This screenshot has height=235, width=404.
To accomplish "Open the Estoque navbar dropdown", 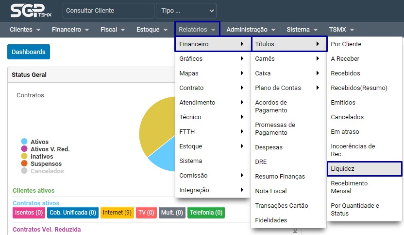I will point(152,29).
